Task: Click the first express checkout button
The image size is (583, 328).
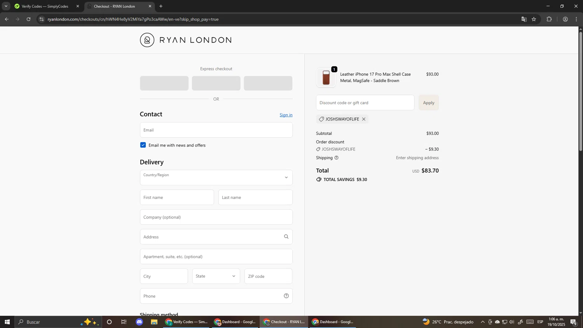Action: (164, 83)
